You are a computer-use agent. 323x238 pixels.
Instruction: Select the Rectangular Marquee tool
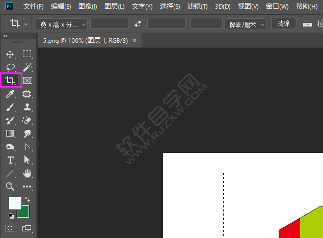[27, 54]
